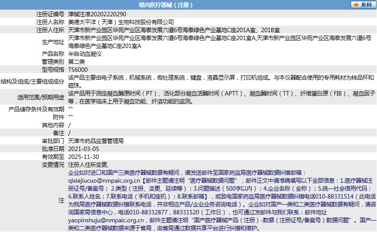Click expiry date 2025-11-30

(84, 157)
